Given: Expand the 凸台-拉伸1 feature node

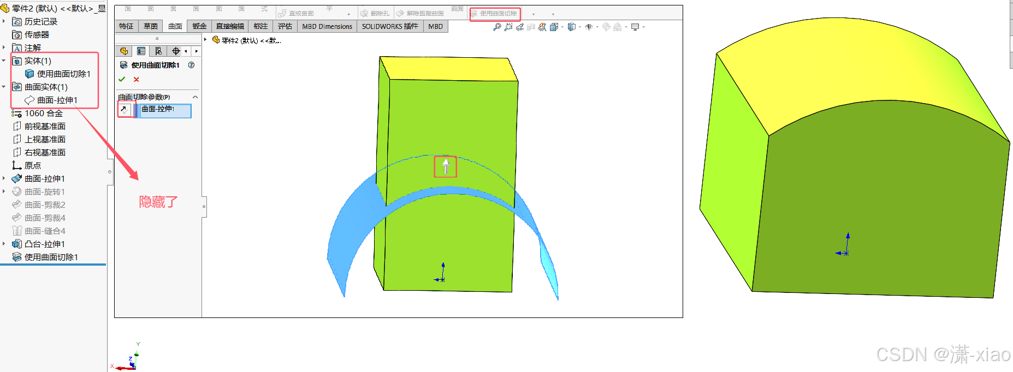Looking at the screenshot, I should pos(4,244).
